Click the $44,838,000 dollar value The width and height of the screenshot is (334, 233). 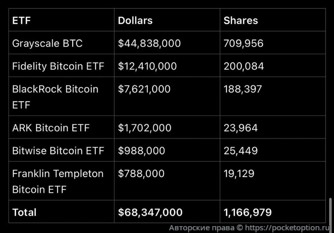(x=149, y=43)
